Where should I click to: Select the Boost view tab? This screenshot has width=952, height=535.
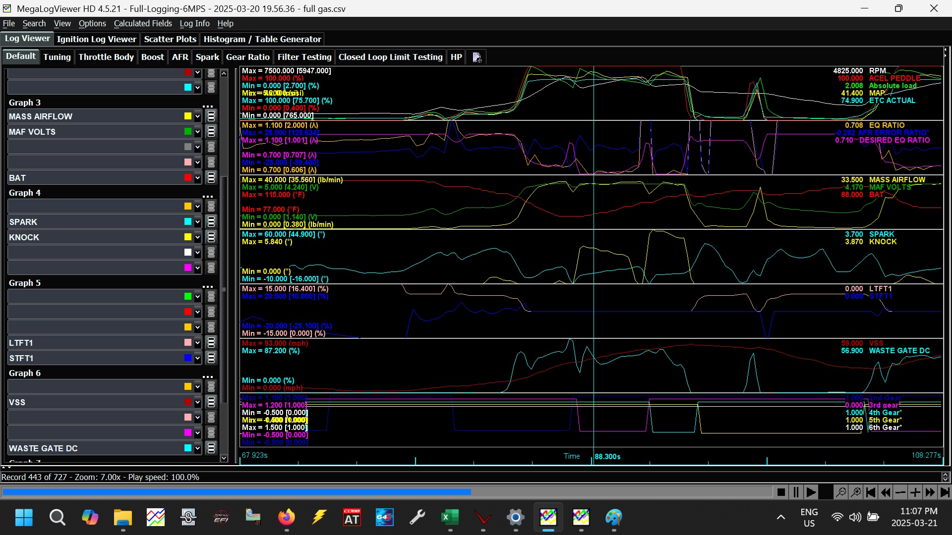click(152, 57)
